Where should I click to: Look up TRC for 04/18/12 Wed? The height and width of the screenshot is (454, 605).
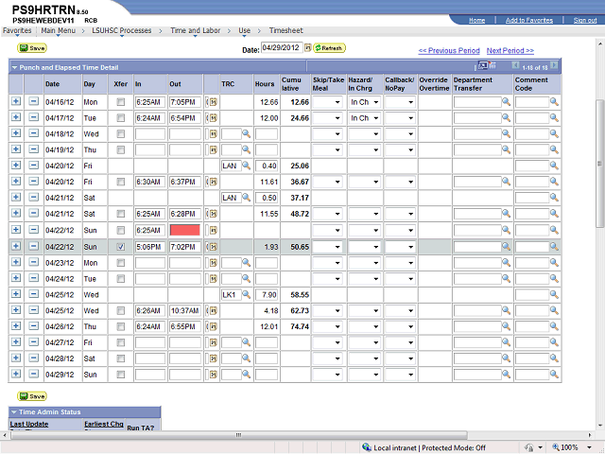tap(246, 133)
